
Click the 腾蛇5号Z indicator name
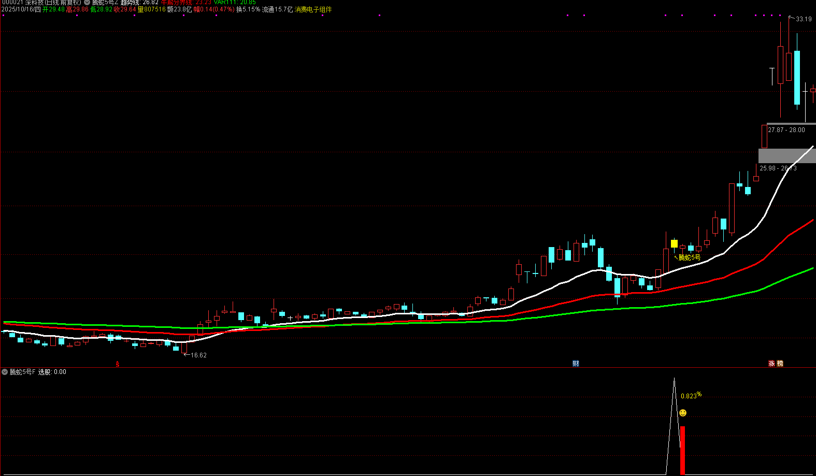[x=105, y=3]
